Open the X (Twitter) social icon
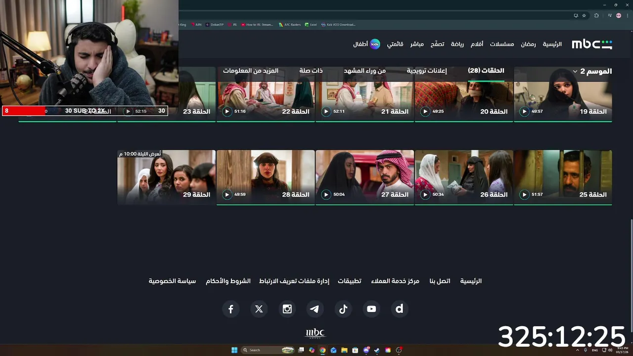Screen dimensions: 633x356 (259, 309)
